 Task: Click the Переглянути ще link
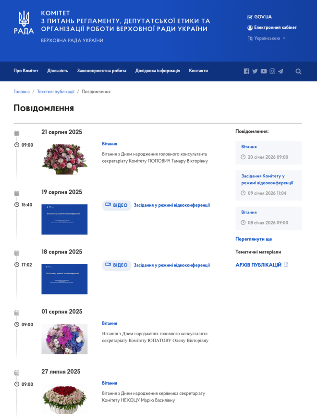[x=254, y=239]
